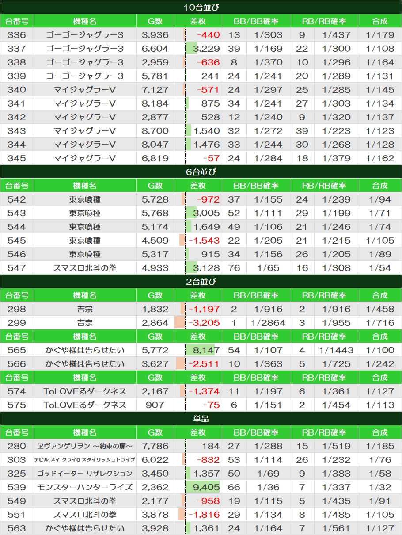Click the 1/54 combined rate in row 547
Viewport: 402px width, 535px height.
[380, 268]
